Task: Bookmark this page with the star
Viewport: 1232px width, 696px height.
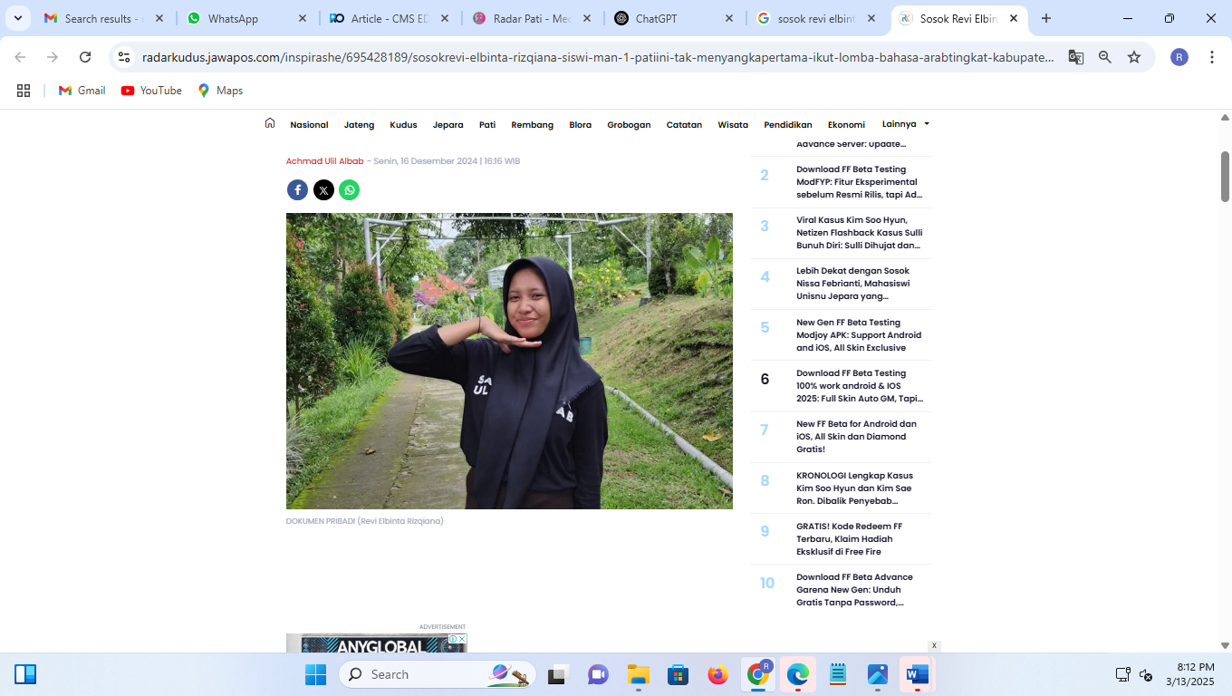Action: tap(1133, 56)
